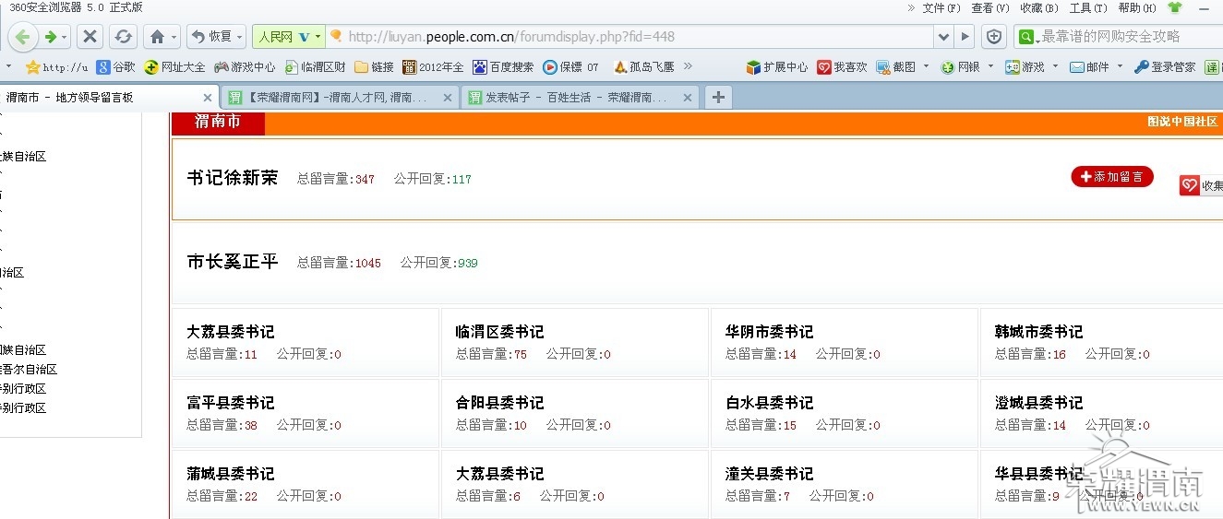The width and height of the screenshot is (1223, 519).
Task: Click the browser back arrow button
Action: pos(23,37)
